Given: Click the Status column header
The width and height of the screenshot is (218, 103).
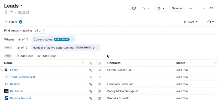Looking at the screenshot, I should pos(180,63).
